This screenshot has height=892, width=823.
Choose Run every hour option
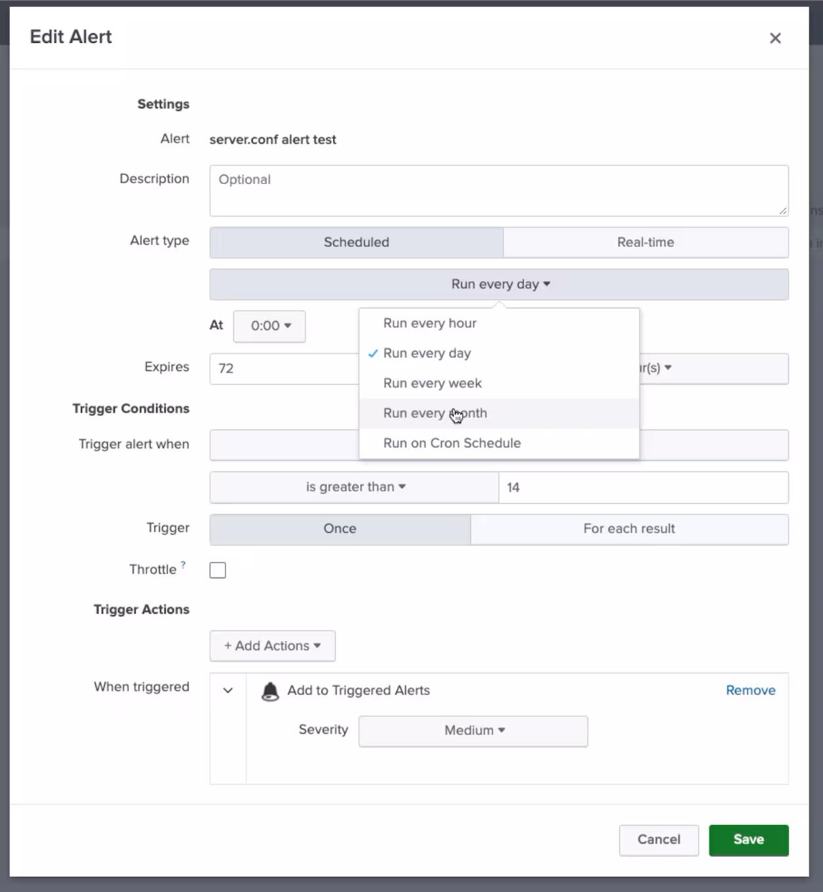pos(430,323)
